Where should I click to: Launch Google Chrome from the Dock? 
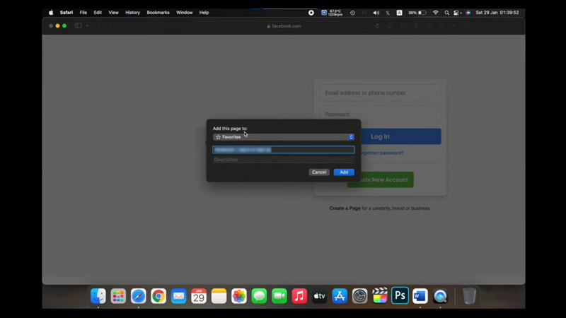coord(158,296)
